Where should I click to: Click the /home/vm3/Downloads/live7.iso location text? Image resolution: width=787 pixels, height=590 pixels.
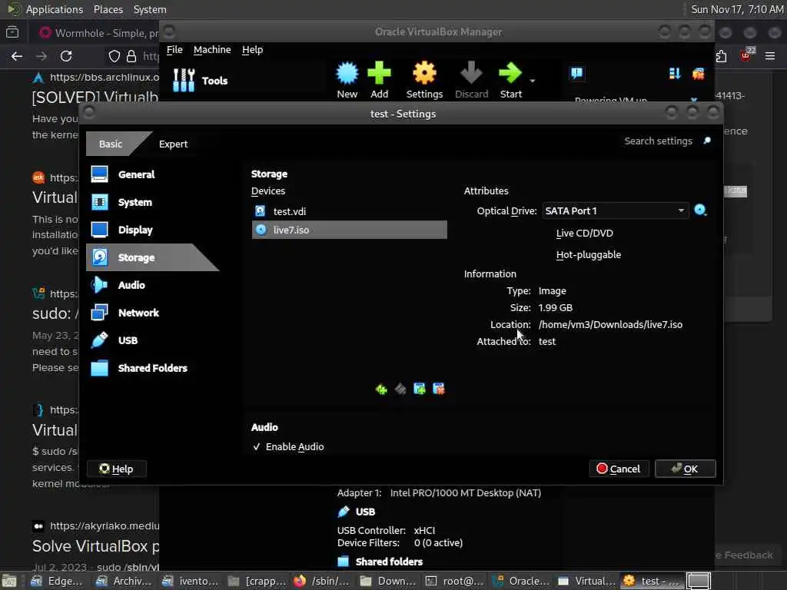click(x=610, y=325)
